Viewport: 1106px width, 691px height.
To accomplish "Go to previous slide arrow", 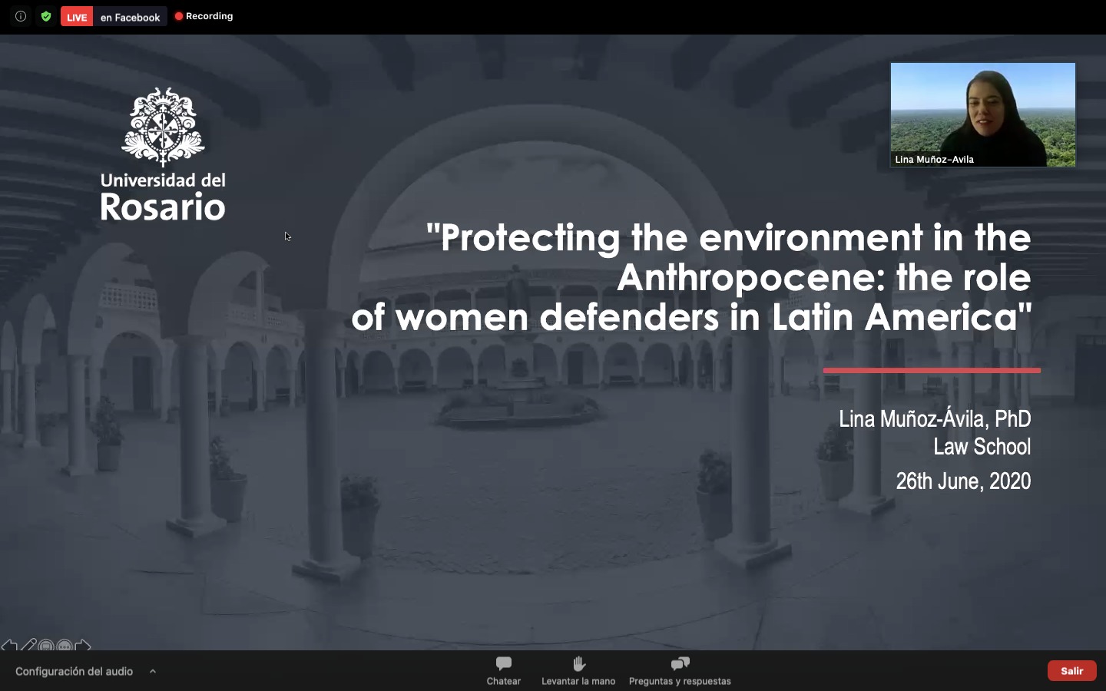I will [9, 646].
